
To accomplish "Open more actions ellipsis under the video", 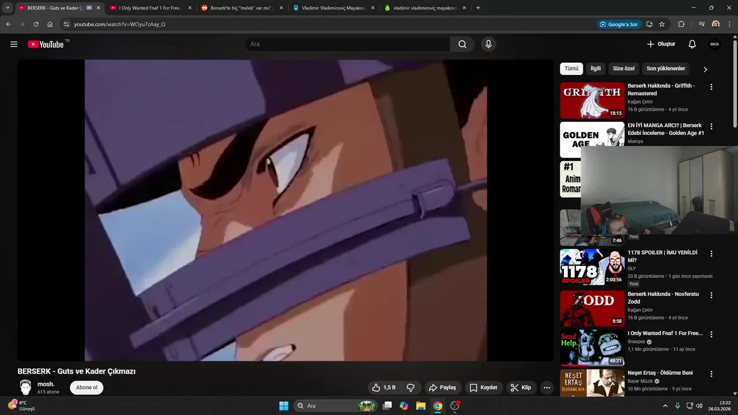I will [x=547, y=388].
